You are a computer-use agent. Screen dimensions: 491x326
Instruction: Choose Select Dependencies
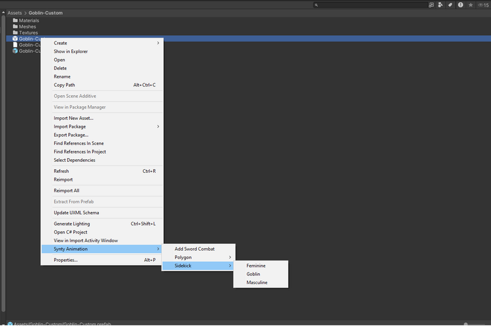coord(102,160)
